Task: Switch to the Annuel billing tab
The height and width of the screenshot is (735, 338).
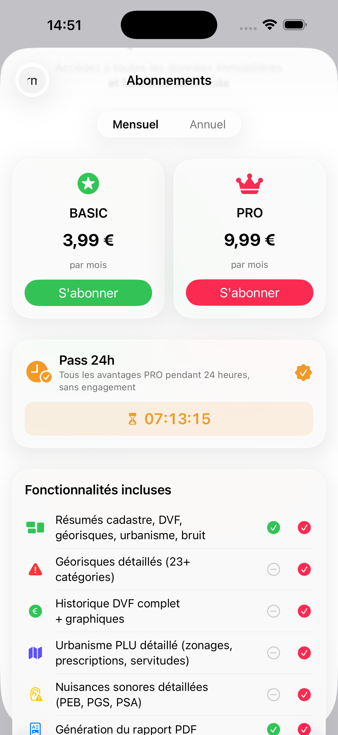Action: [x=207, y=124]
